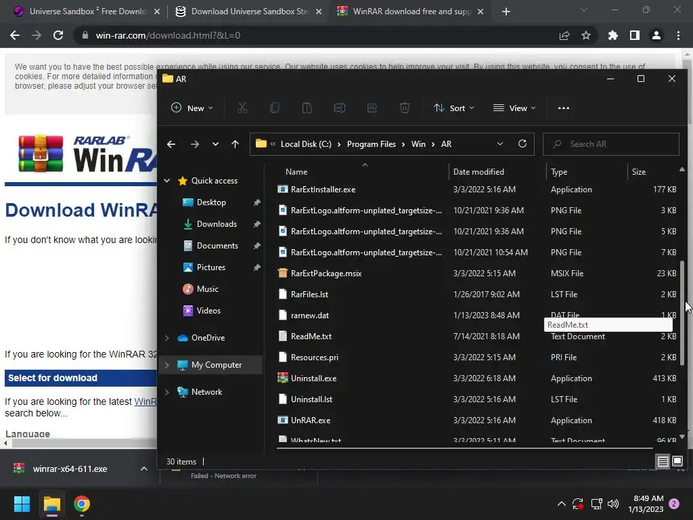Open recent locations dropdown arrow
The width and height of the screenshot is (693, 520).
215,144
